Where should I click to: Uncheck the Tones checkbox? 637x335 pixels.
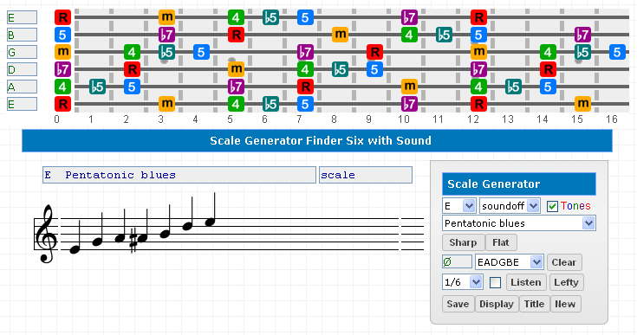[x=552, y=206]
